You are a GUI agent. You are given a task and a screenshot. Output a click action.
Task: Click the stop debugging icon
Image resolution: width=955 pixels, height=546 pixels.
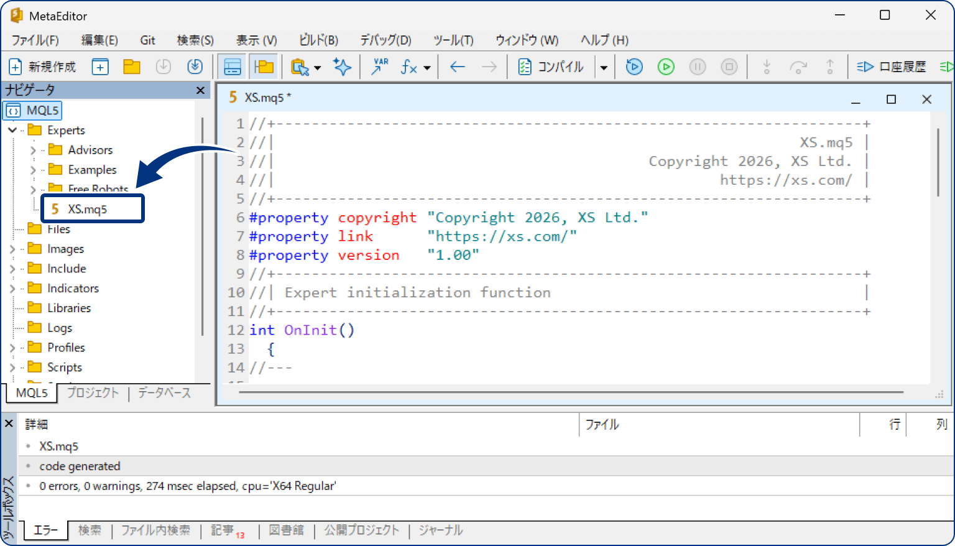click(x=729, y=67)
